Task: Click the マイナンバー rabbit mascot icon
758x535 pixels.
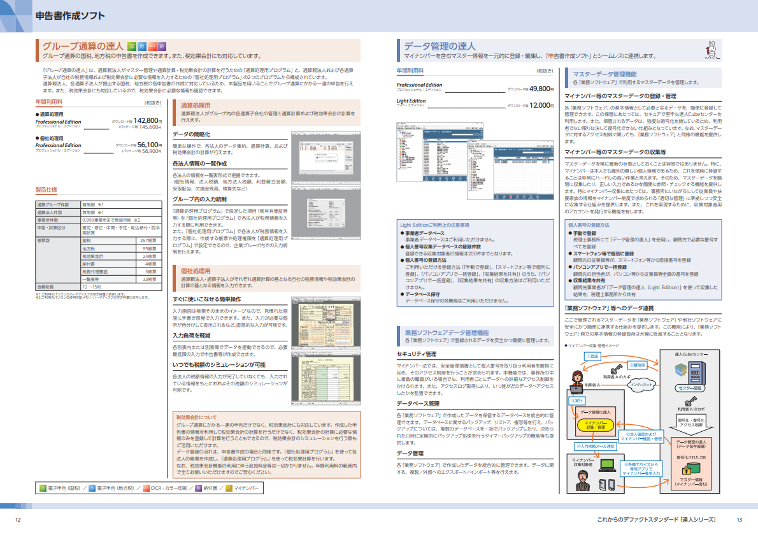Action: tap(712, 50)
